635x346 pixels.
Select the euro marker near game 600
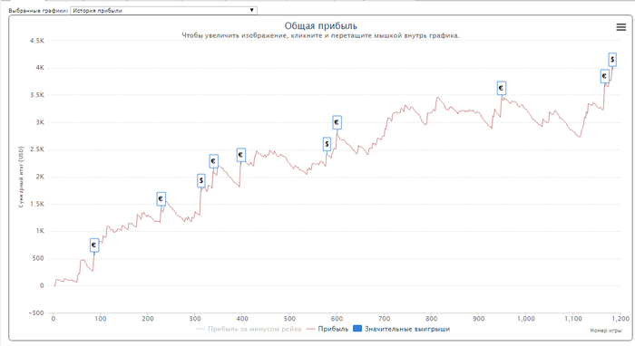337,122
